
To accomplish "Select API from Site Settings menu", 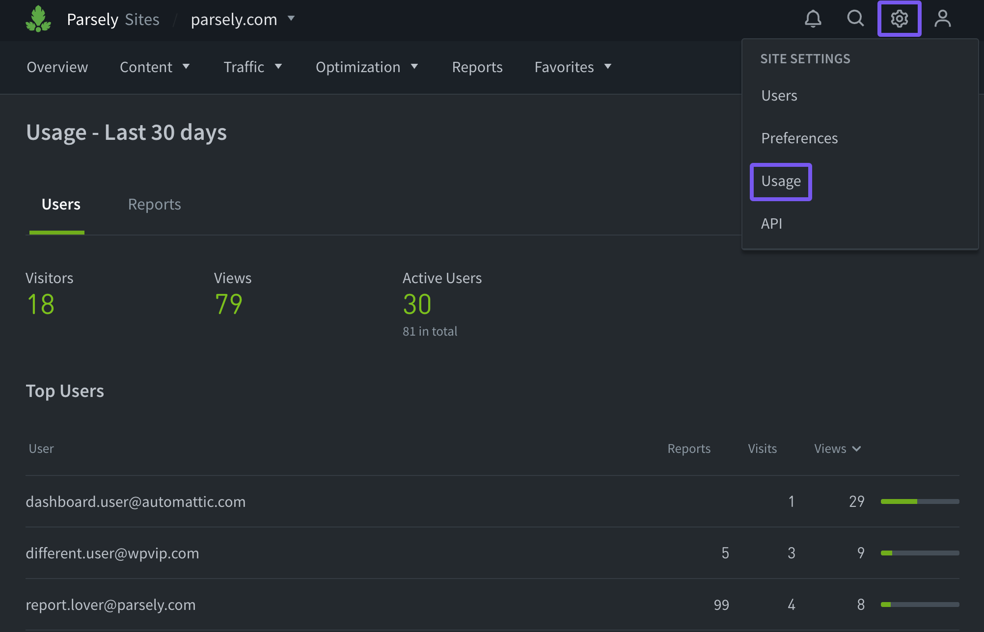I will [x=771, y=223].
